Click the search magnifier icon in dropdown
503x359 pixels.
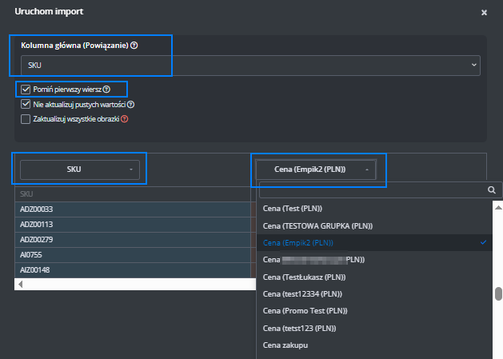[x=492, y=190]
